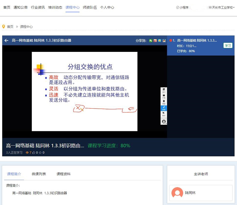Open the 小程序 mini program link
Image resolution: width=237 pixels, height=205 pixels.
click(182, 7)
